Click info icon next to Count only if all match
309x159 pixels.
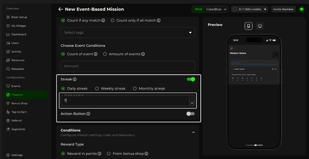(x=159, y=20)
